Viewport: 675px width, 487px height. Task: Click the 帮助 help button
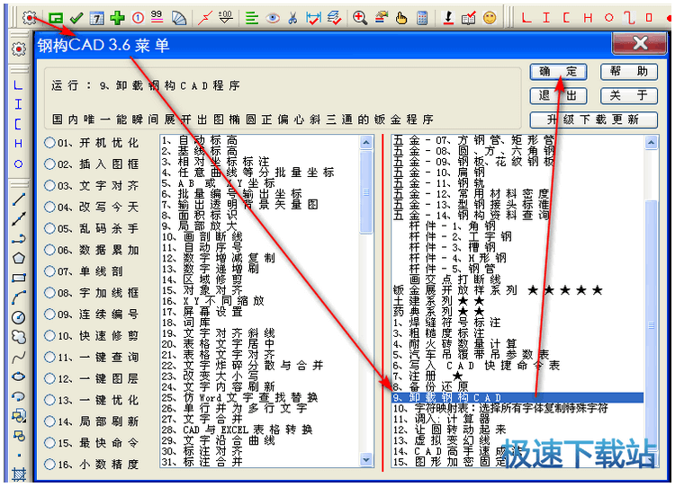point(627,72)
